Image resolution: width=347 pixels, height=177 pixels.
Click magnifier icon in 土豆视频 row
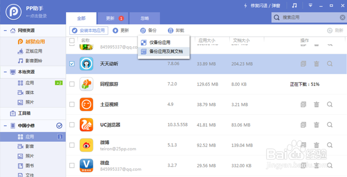(330, 104)
